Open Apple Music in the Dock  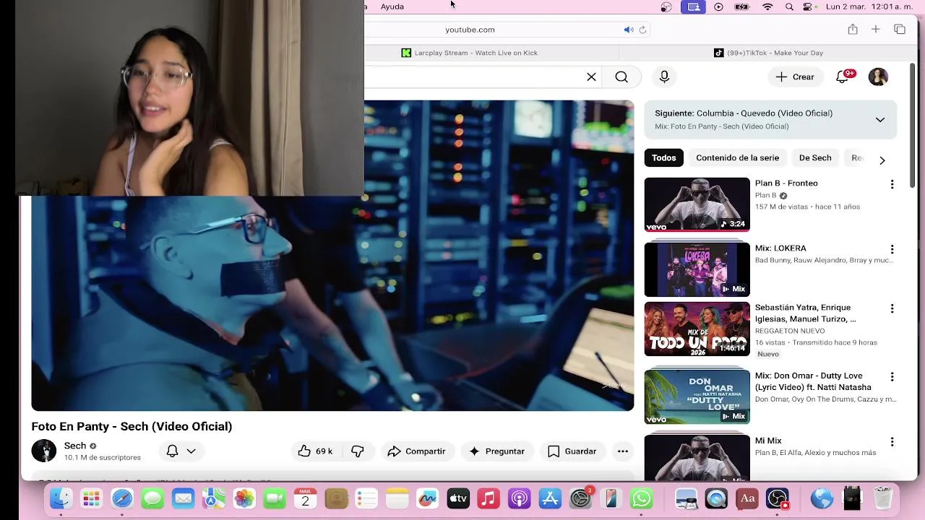489,498
